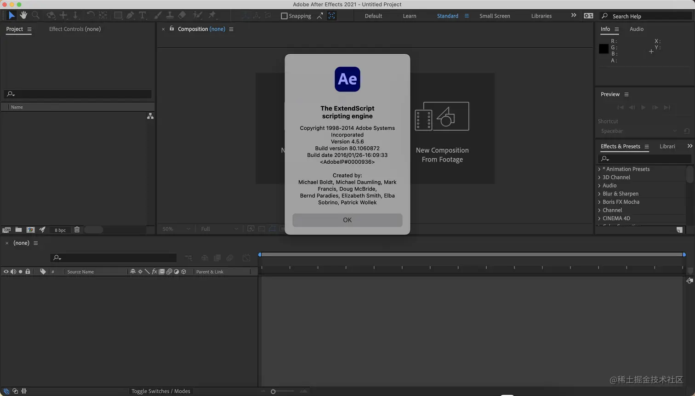Click the Interpret Footage icon in Project panel
The width and height of the screenshot is (695, 396).
[6, 230]
